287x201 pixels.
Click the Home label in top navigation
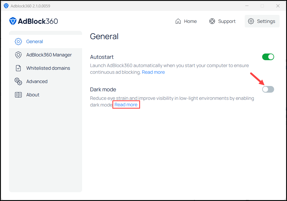click(190, 21)
